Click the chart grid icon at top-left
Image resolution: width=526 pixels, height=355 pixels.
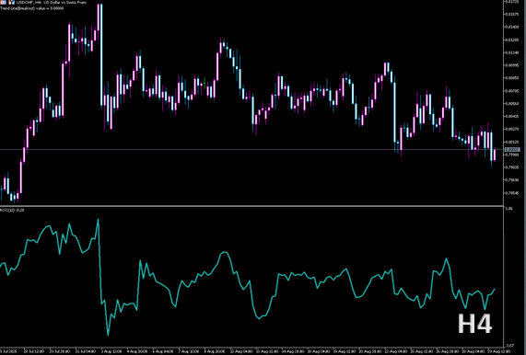pyautogui.click(x=4, y=3)
